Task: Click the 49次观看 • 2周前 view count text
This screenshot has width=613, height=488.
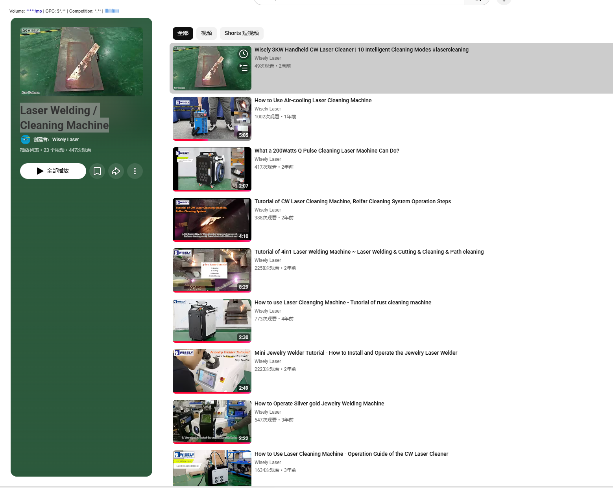Action: pyautogui.click(x=273, y=66)
